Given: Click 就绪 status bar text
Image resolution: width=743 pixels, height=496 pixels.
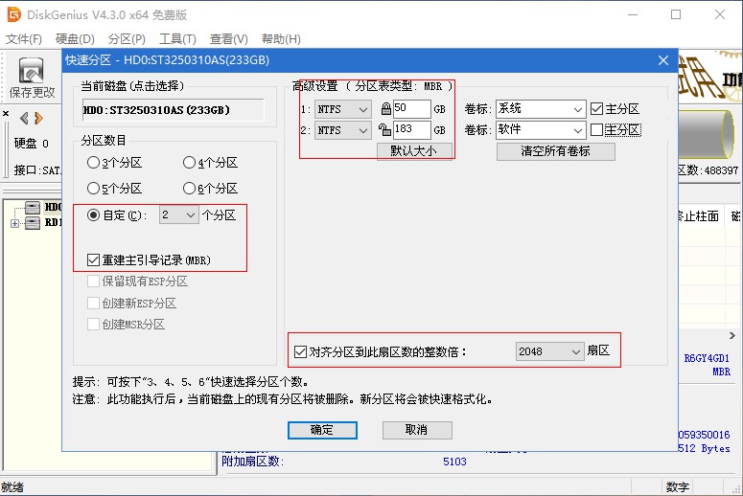Looking at the screenshot, I should pyautogui.click(x=12, y=487).
